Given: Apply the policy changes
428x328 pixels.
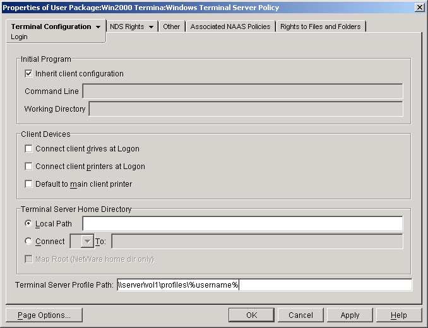Looking at the screenshot, I should coord(350,315).
